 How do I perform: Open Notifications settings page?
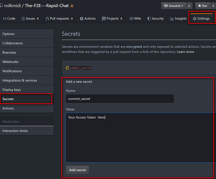point(27,71)
